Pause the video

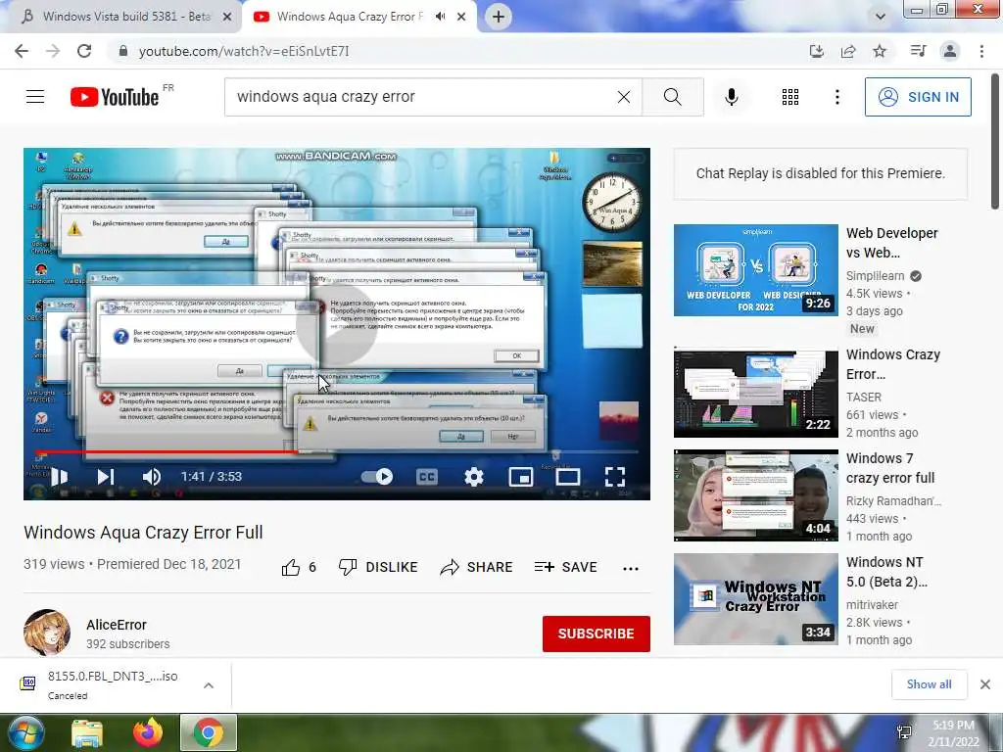[59, 477]
